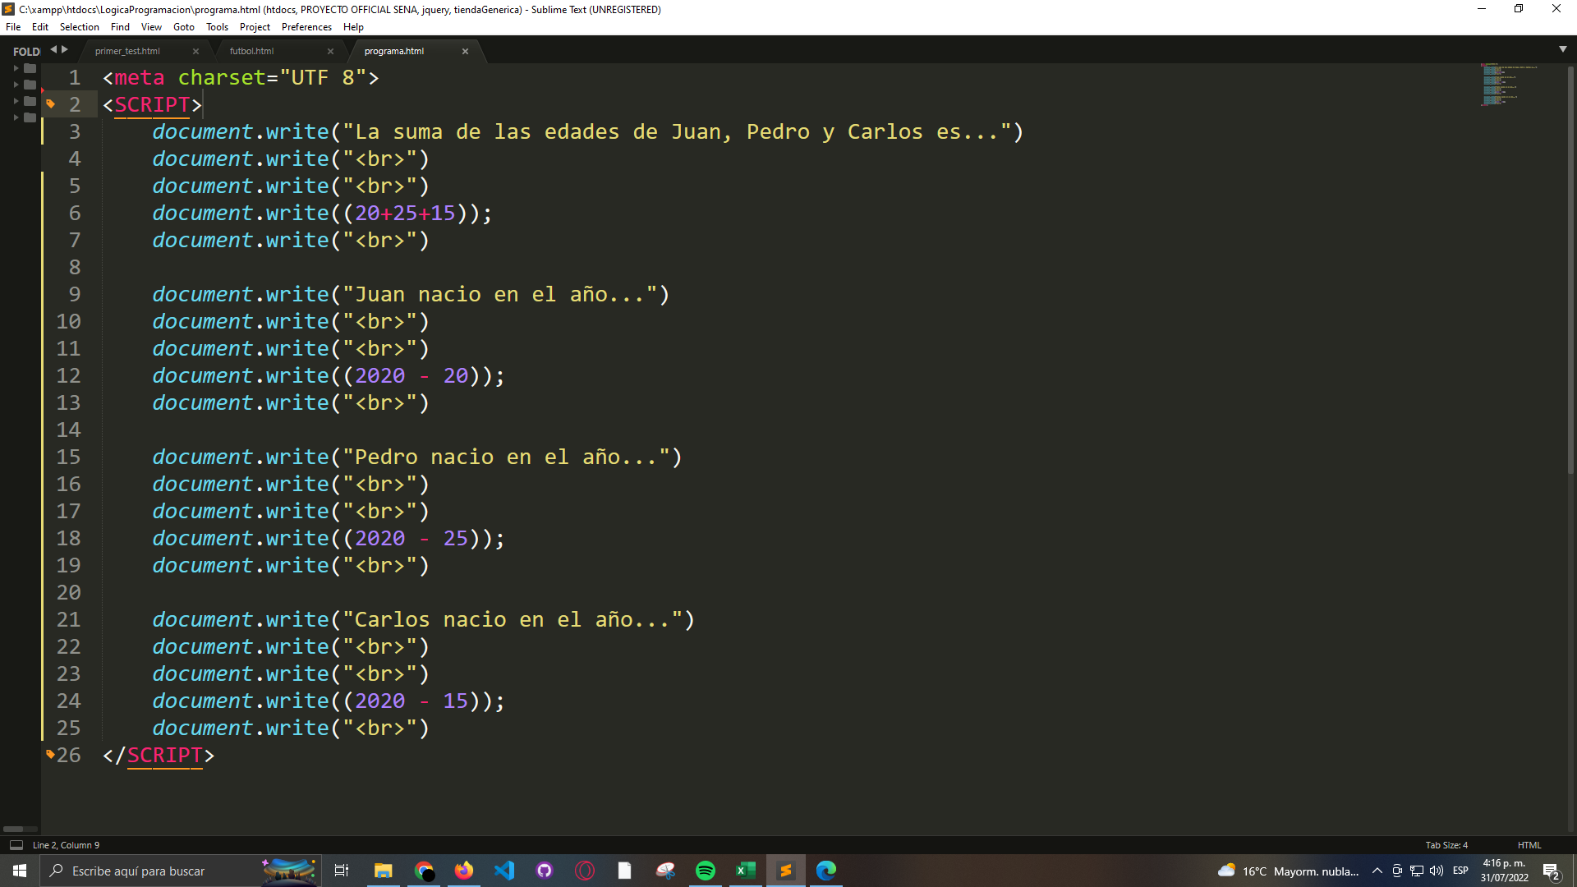
Task: Open Opera browser from the taskbar
Action: [585, 871]
